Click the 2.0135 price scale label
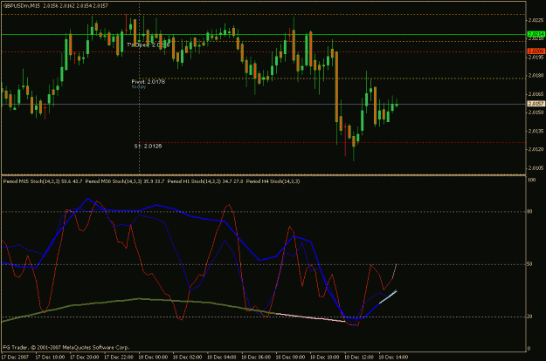This screenshot has height=361, width=546. click(x=536, y=131)
